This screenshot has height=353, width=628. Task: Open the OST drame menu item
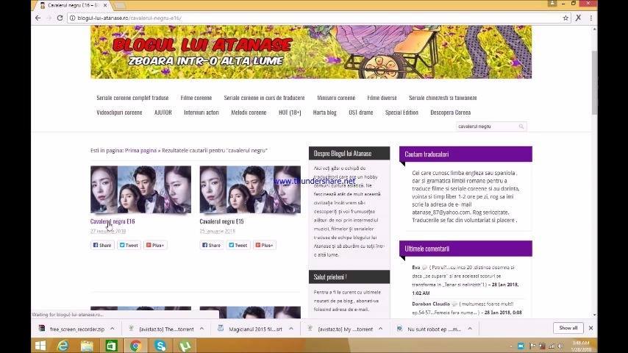(361, 113)
